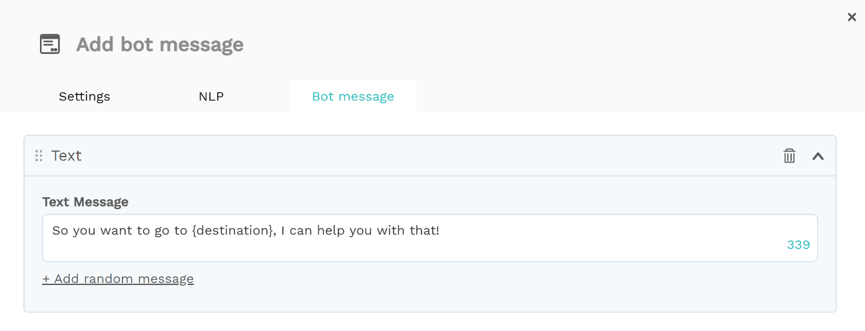Click the drag handle of Text block
Viewport: 865px width, 331px height.
click(39, 156)
